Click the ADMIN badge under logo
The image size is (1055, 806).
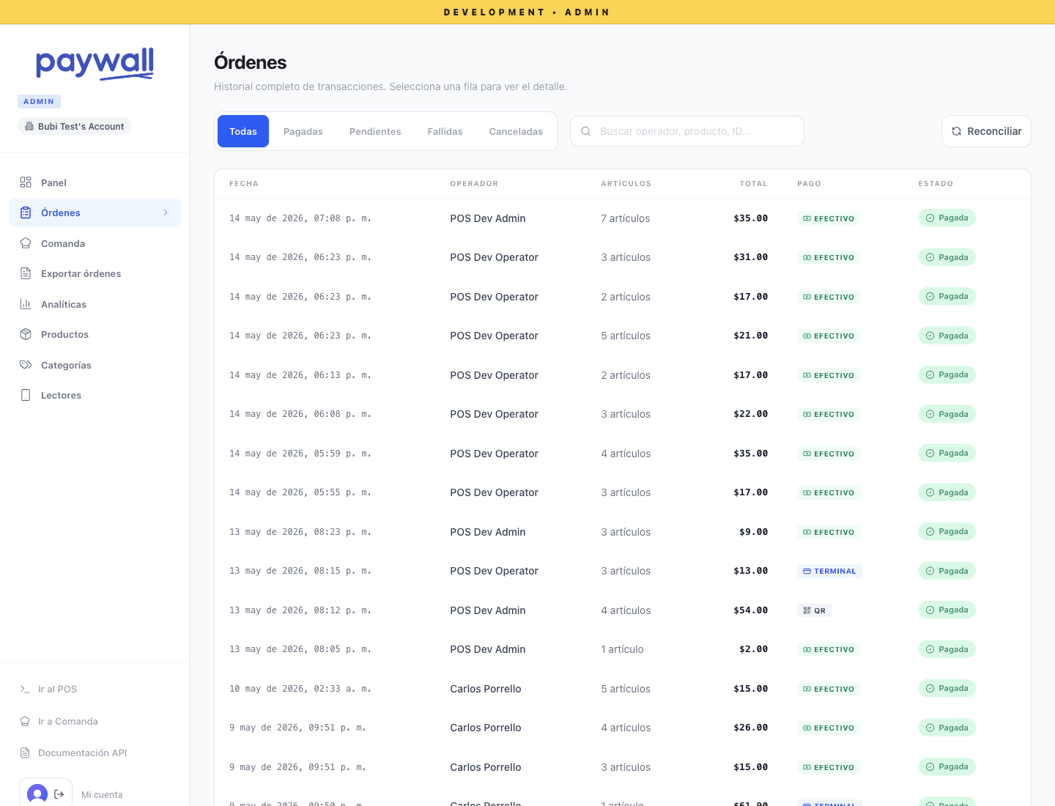point(39,101)
